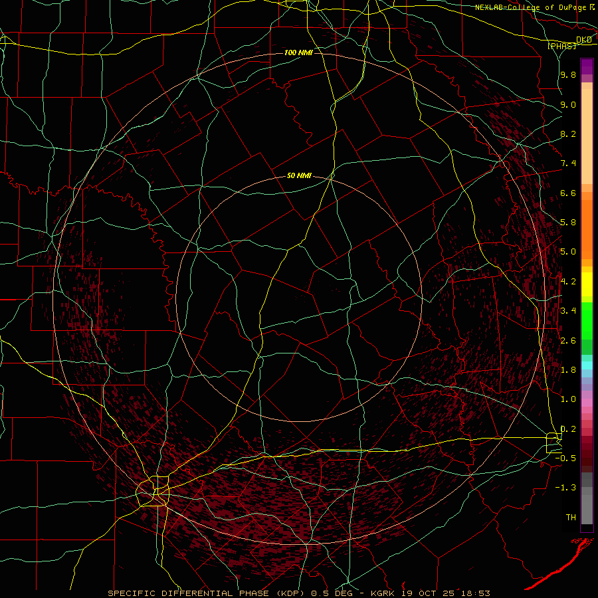Click the 8.2 scale value

point(568,134)
